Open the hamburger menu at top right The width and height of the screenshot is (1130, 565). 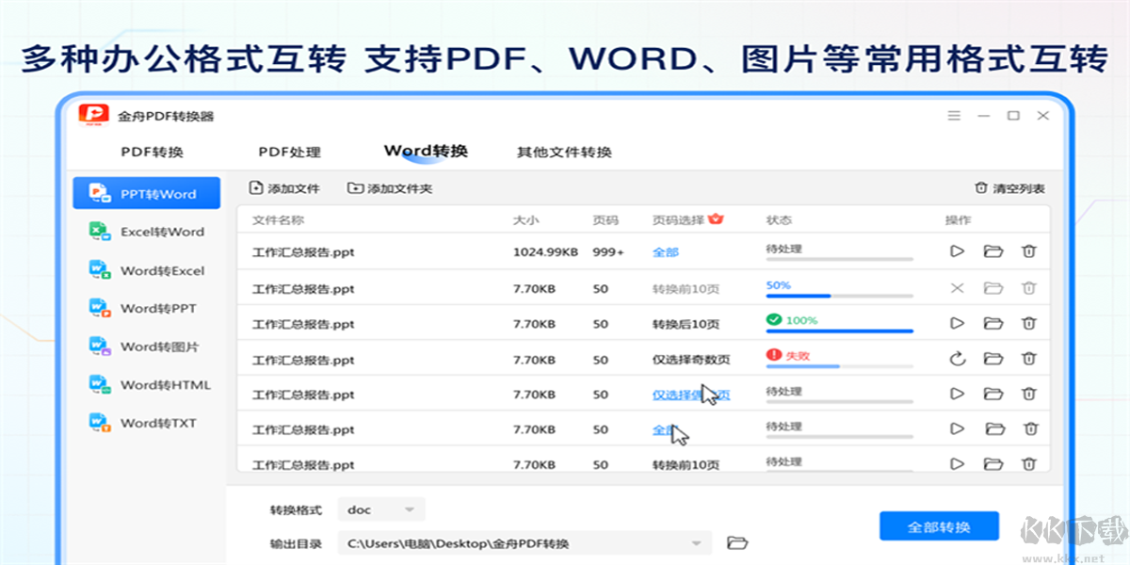coord(954,115)
